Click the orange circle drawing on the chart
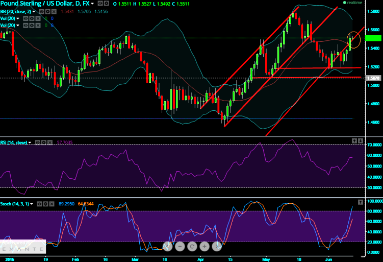The width and height of the screenshot is (383, 262). 354,40
